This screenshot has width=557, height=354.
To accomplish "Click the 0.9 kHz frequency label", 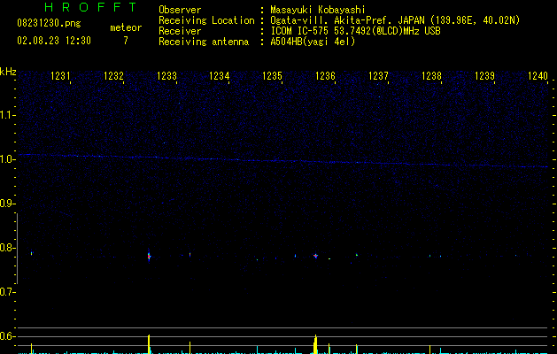I will point(7,204).
